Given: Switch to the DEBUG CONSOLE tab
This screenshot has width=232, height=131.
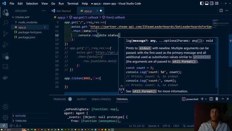Looking at the screenshot, I should point(101,99).
